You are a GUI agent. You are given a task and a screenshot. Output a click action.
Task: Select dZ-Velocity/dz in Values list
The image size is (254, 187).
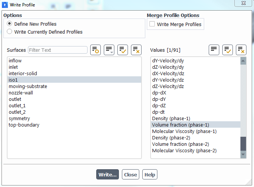point(196,86)
